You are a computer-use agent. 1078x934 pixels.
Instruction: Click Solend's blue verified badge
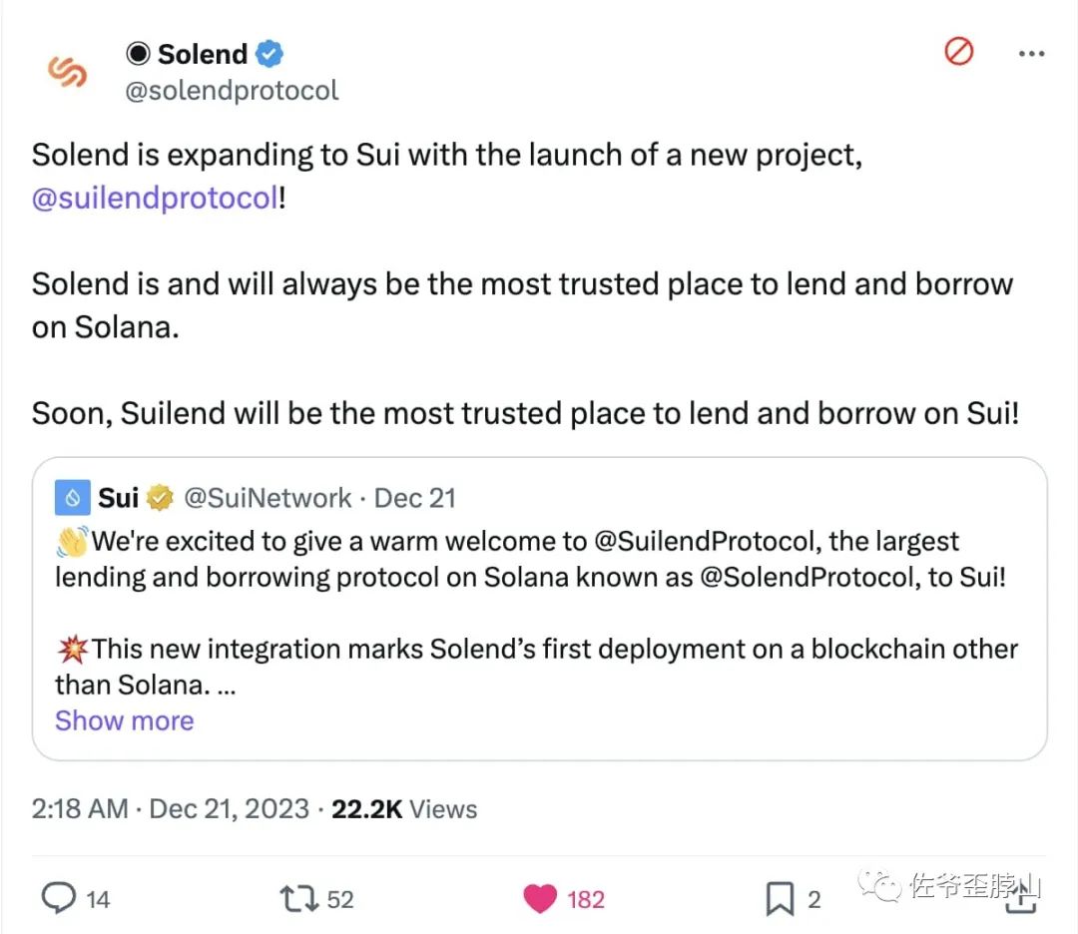(268, 54)
